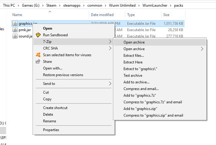This screenshot has height=145, width=216.
Task: Navigate to WurmLauncher breadcrumb
Action: (155, 5)
